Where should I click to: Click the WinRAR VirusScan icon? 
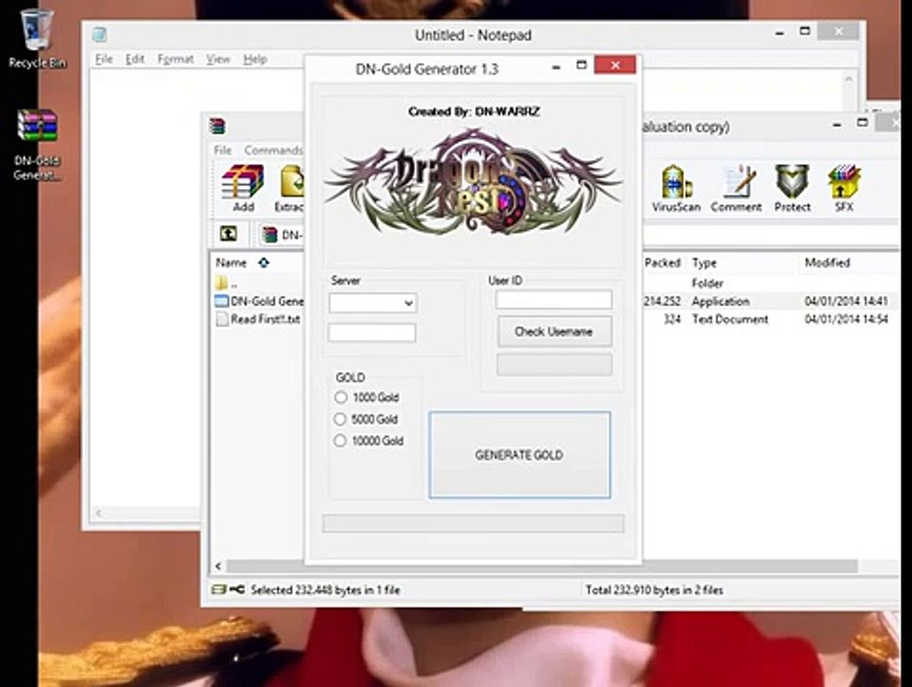pos(675,188)
